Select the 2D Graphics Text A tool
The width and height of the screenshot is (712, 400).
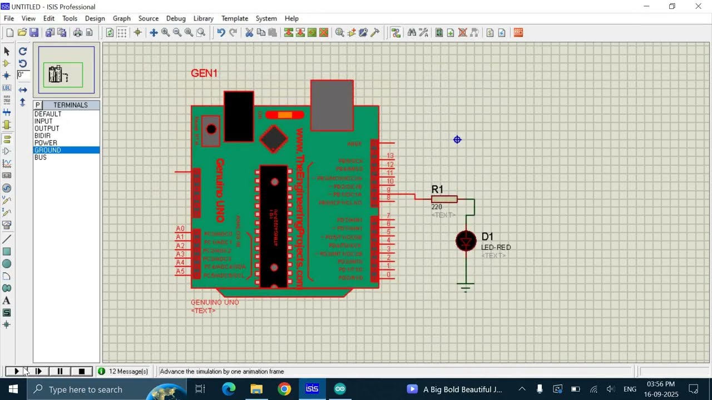click(x=7, y=301)
